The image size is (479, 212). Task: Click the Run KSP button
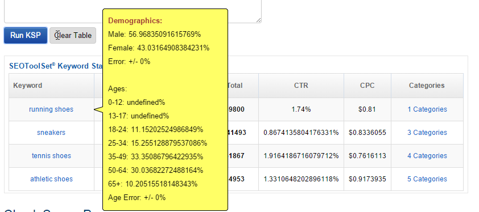click(26, 35)
